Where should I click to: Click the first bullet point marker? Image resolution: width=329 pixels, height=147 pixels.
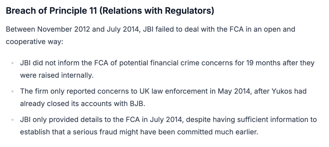tap(12, 63)
